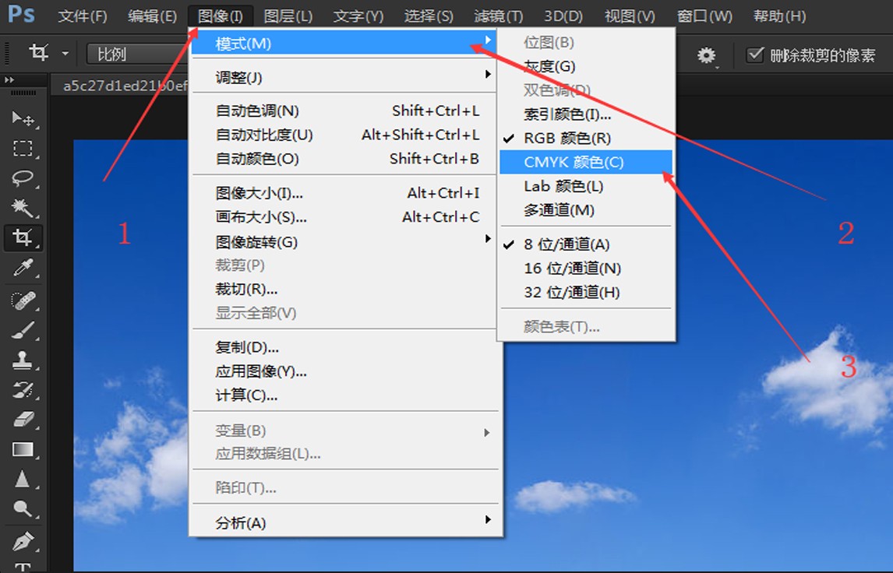This screenshot has height=573, width=893.
Task: Select the Move tool
Action: pos(23,118)
